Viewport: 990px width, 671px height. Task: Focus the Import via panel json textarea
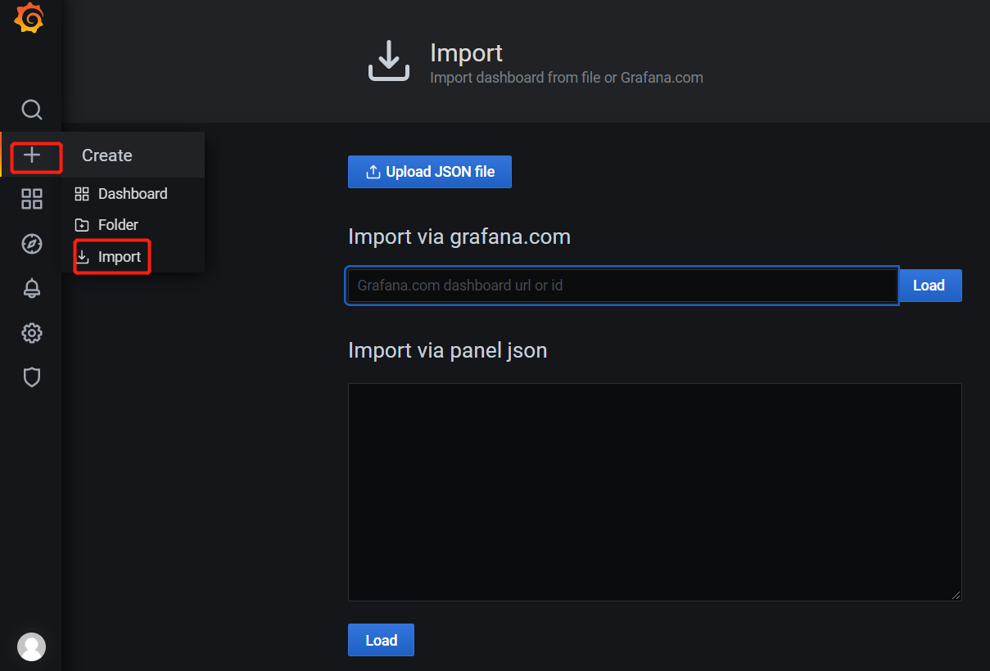tap(655, 493)
